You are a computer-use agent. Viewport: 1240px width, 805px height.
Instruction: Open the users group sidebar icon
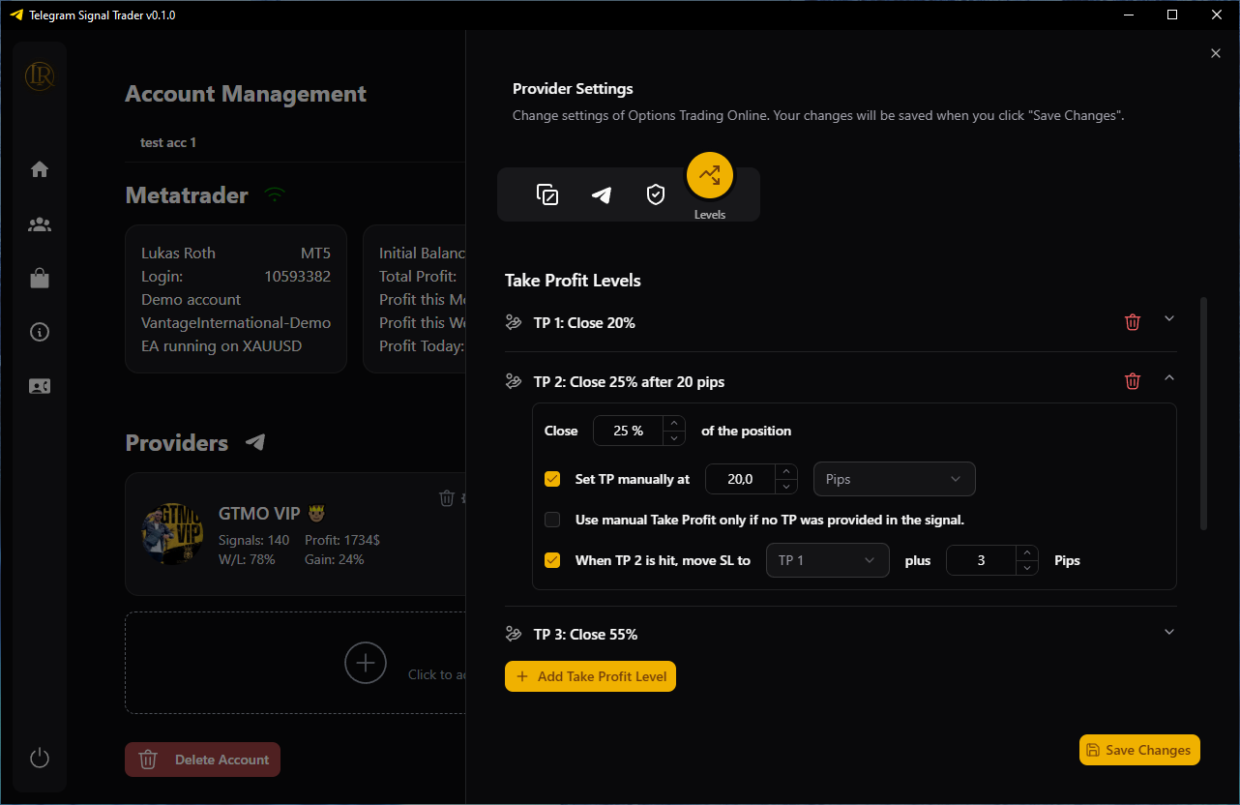click(x=40, y=224)
